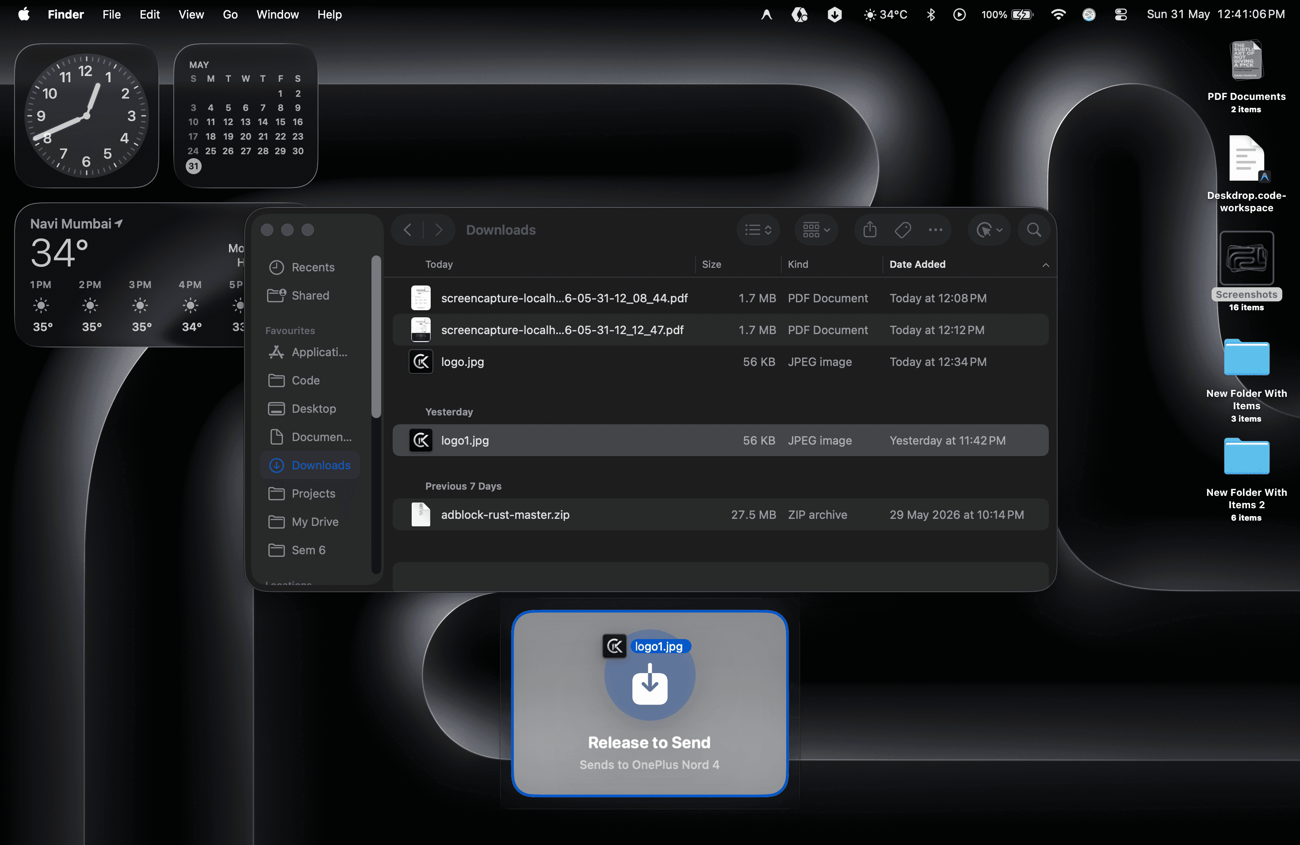1300x845 pixels.
Task: Click the Wi-Fi status icon
Action: tap(1058, 15)
